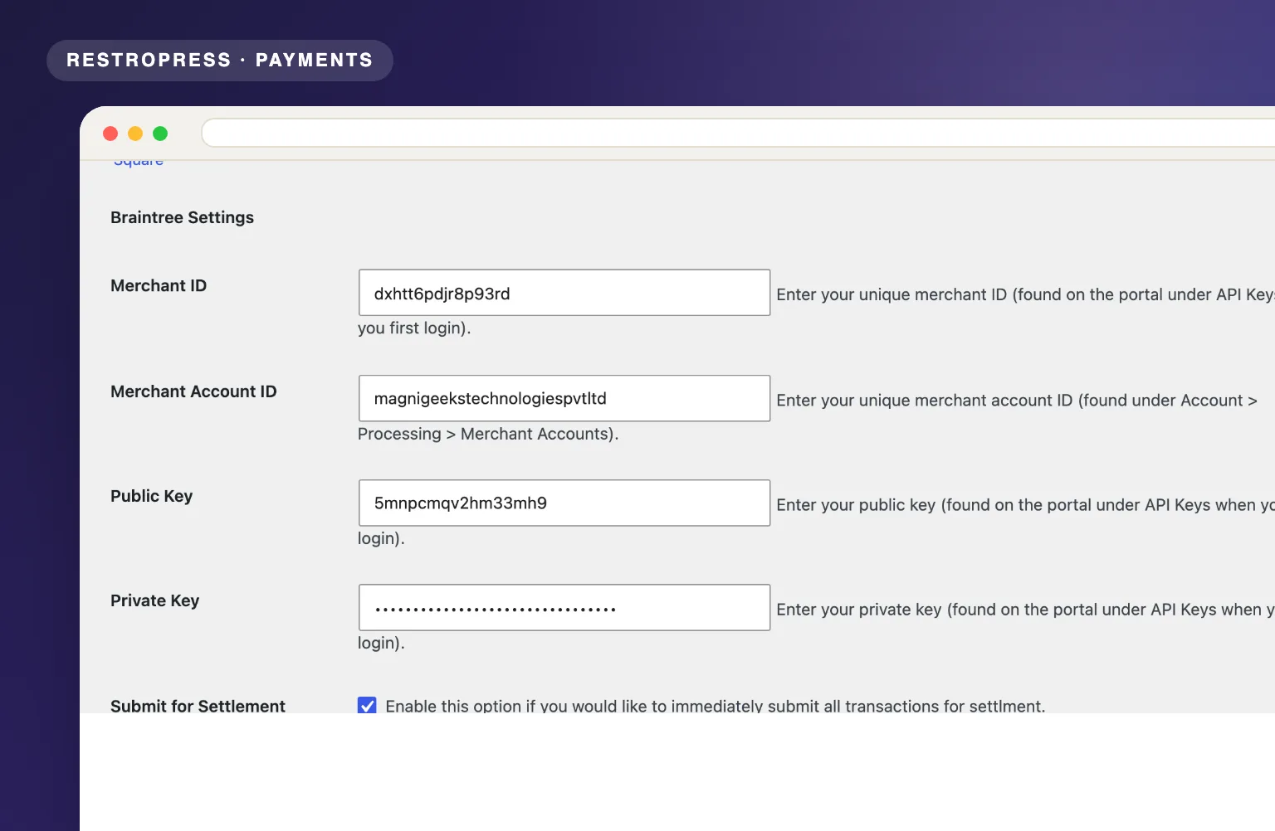Click into the Private Key password field

(564, 608)
